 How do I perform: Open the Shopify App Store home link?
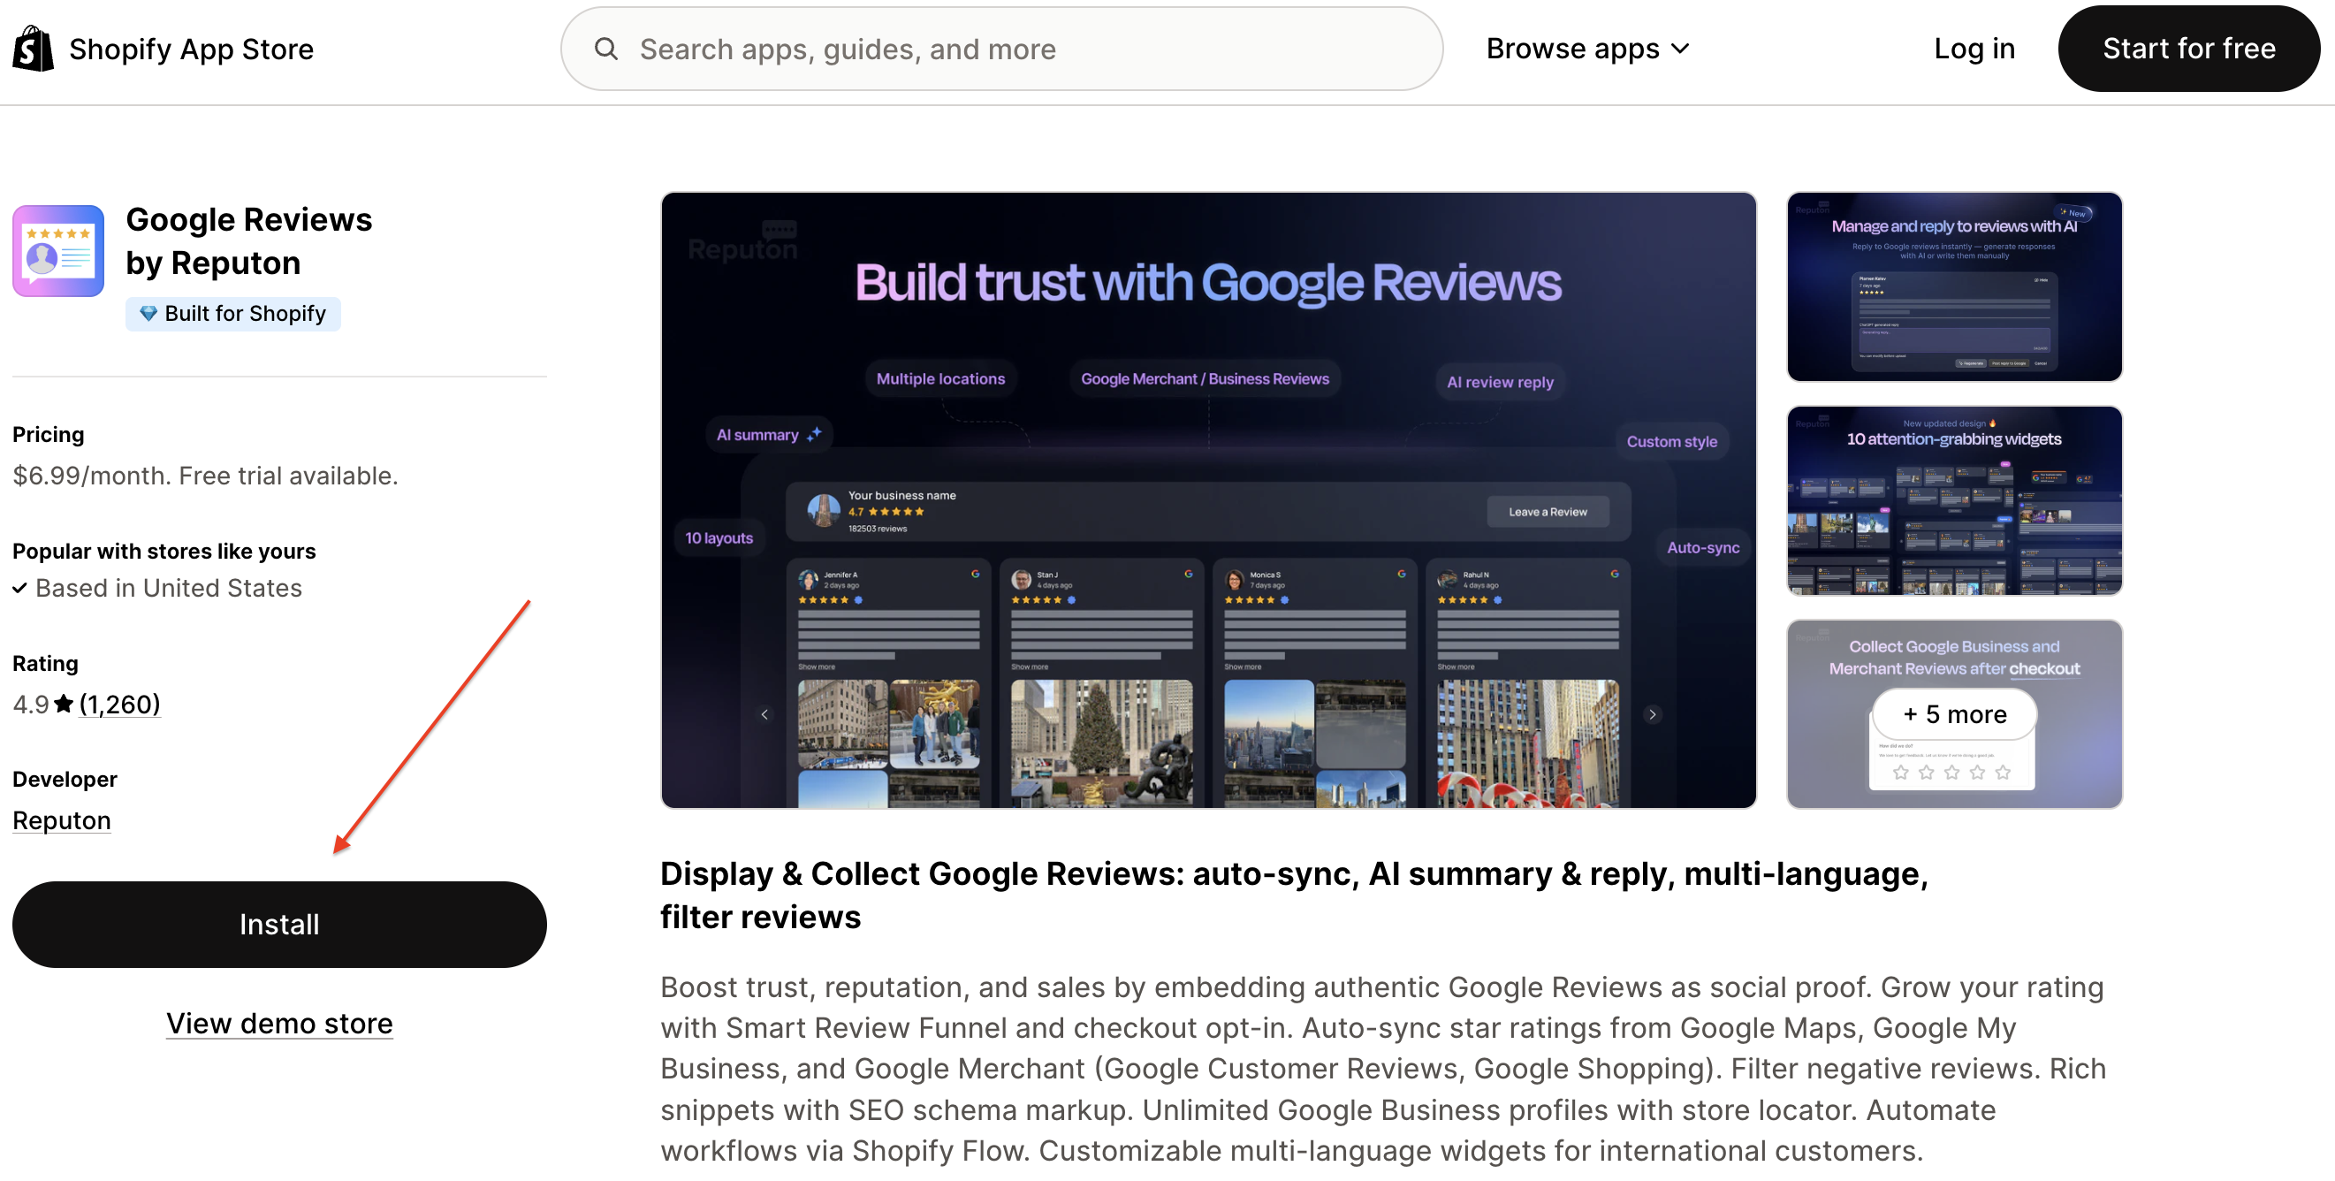[x=164, y=48]
